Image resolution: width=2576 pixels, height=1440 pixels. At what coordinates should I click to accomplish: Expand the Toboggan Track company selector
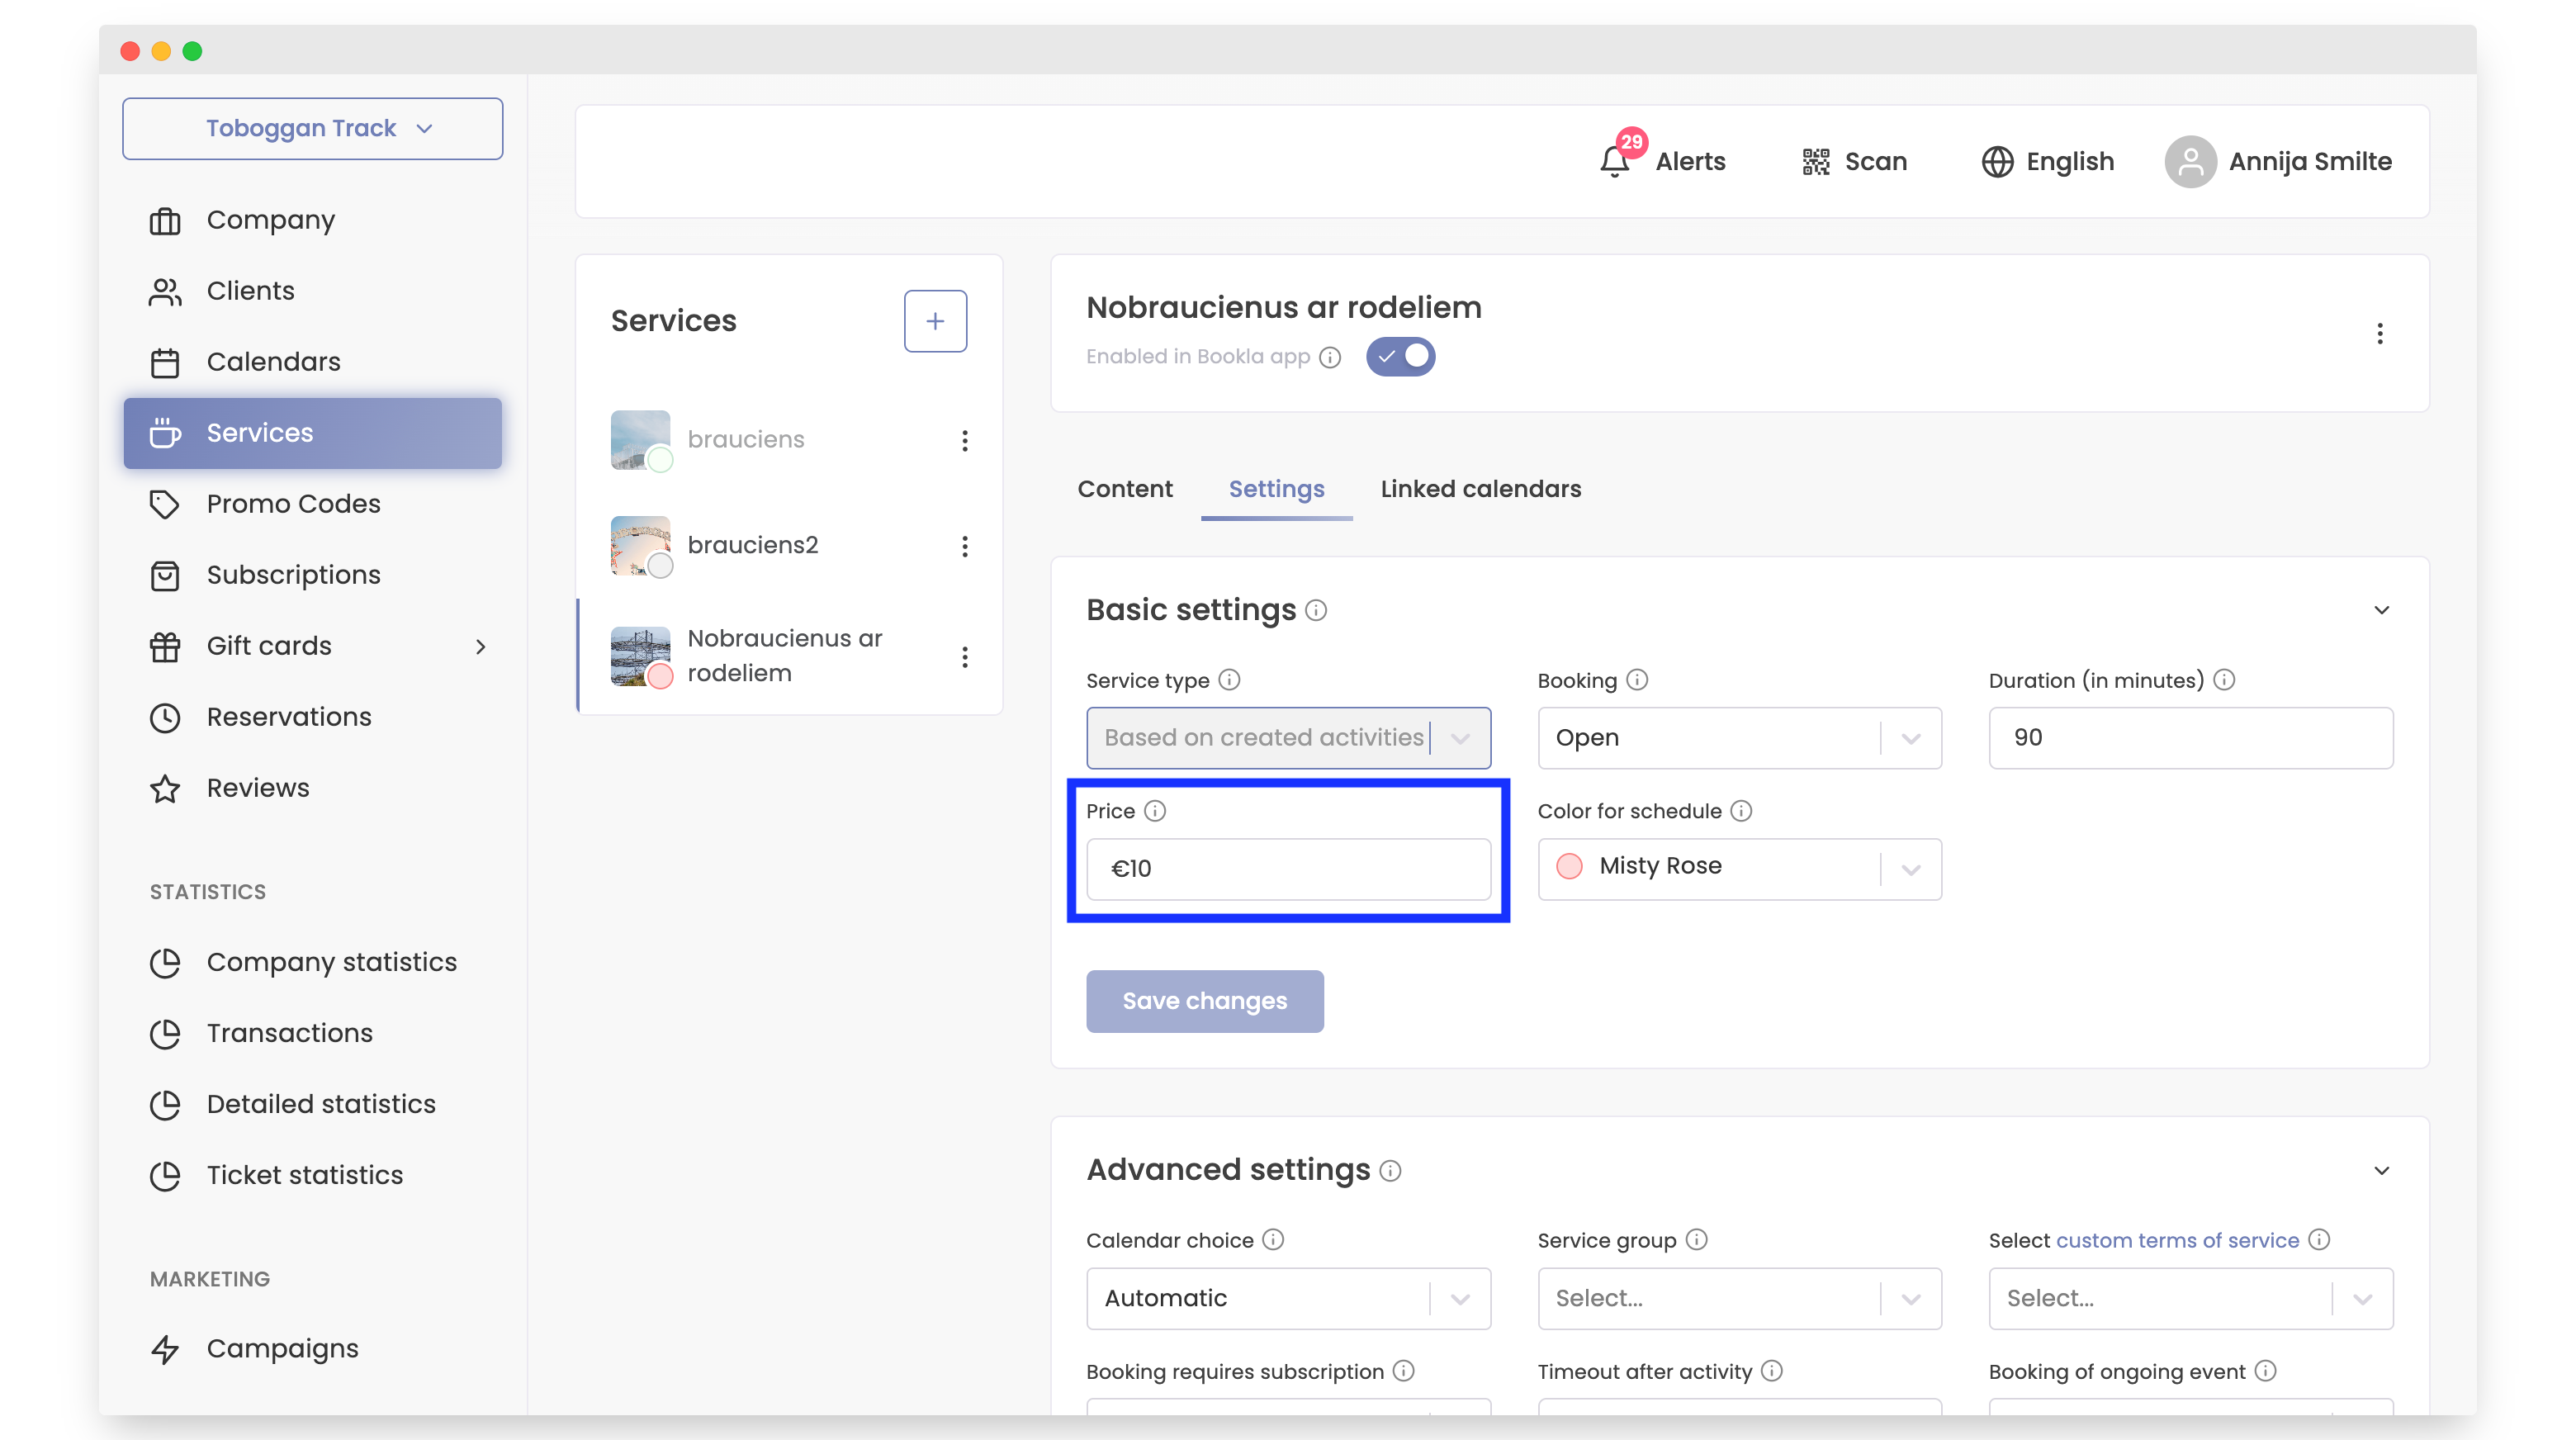(x=312, y=128)
